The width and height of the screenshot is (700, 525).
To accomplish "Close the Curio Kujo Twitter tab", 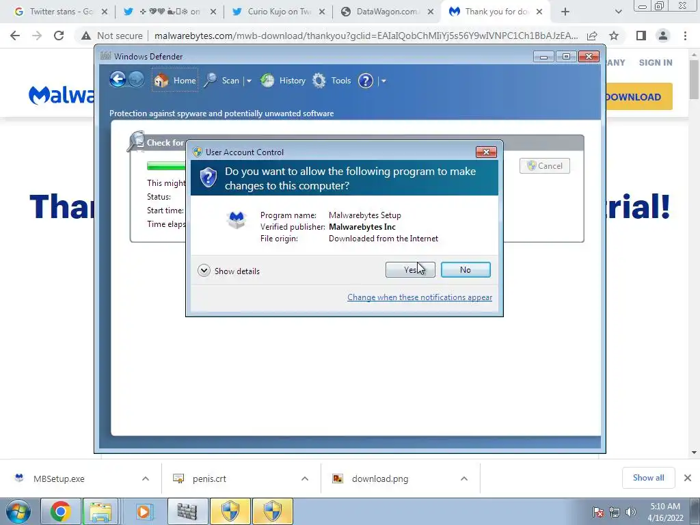I will 322,12.
